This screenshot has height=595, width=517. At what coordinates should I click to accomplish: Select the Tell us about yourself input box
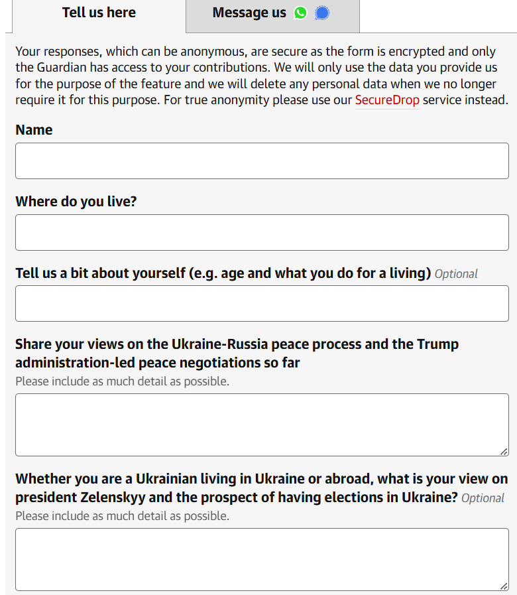coord(262,304)
